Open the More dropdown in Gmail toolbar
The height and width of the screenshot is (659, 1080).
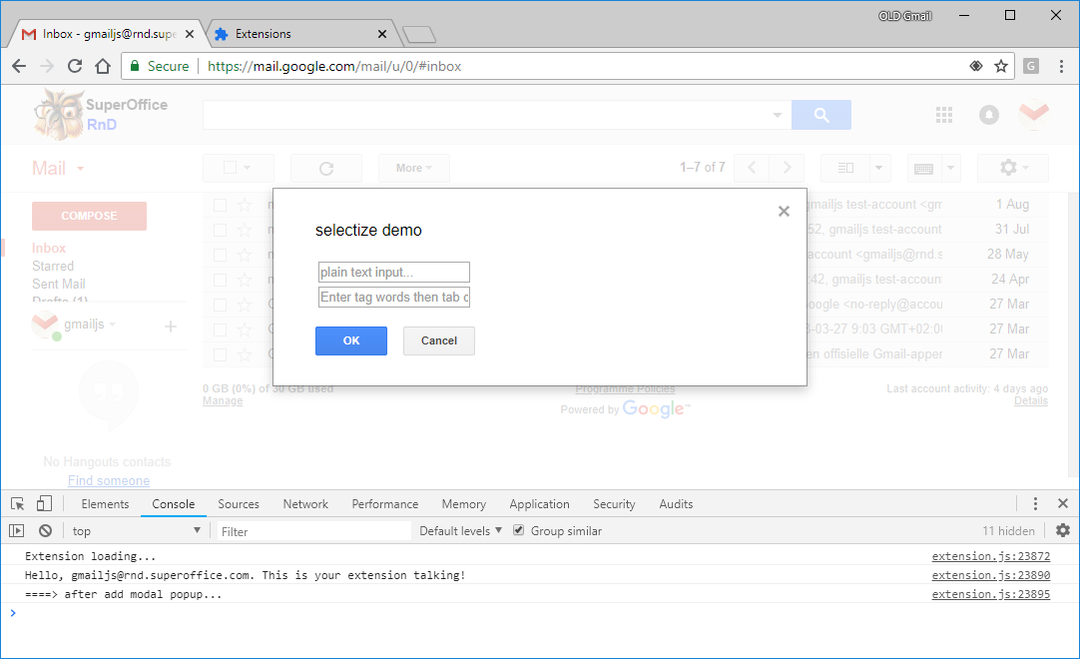point(413,168)
